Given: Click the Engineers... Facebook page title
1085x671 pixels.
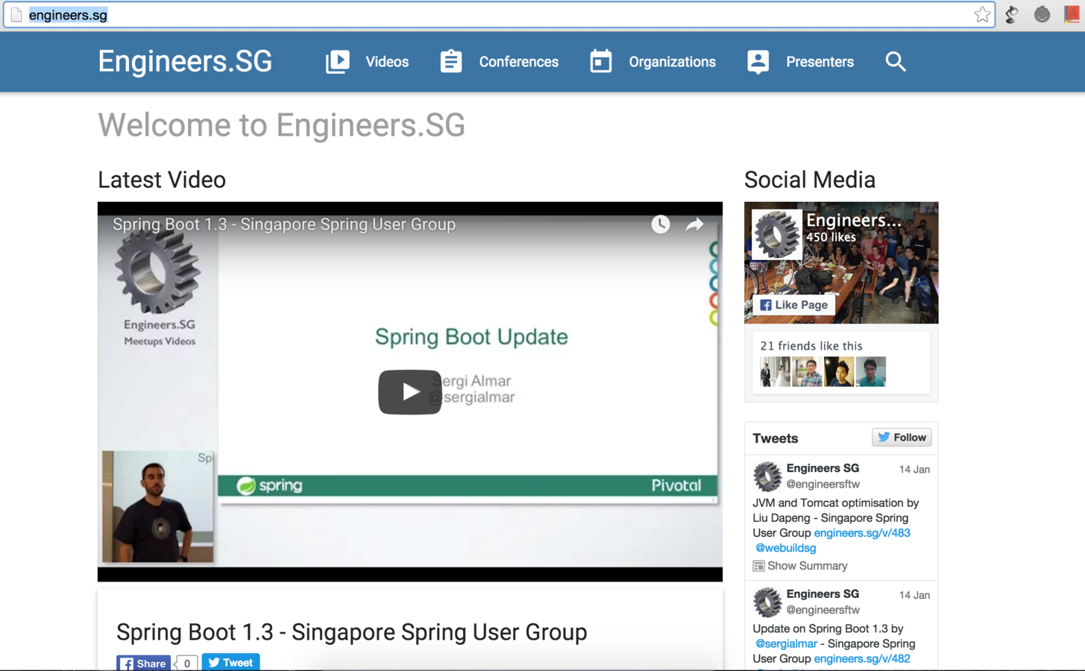Looking at the screenshot, I should [x=854, y=221].
